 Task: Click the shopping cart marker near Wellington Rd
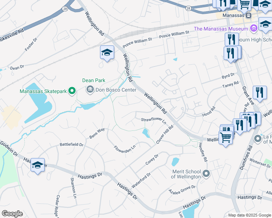(226, 138)
